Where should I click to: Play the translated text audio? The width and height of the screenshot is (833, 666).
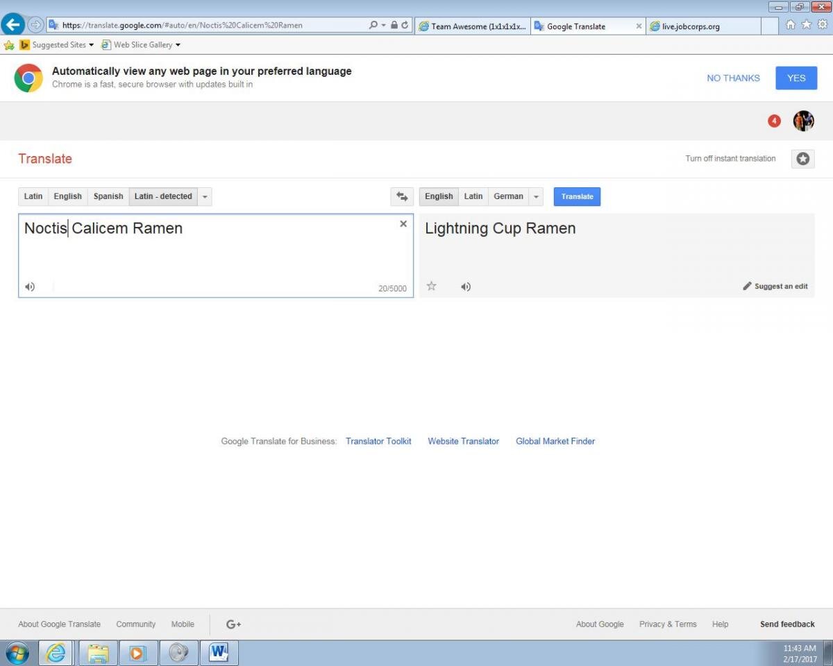click(466, 287)
